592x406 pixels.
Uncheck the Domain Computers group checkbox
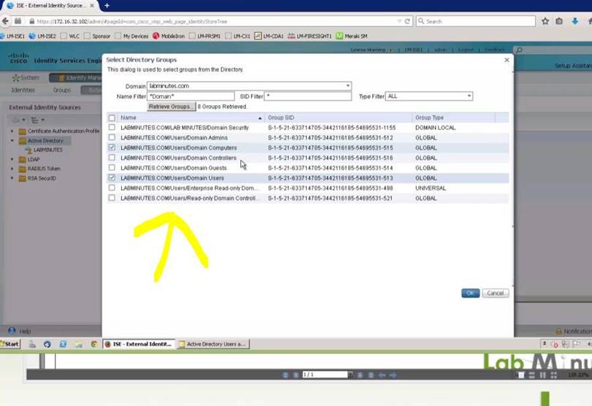[112, 148]
